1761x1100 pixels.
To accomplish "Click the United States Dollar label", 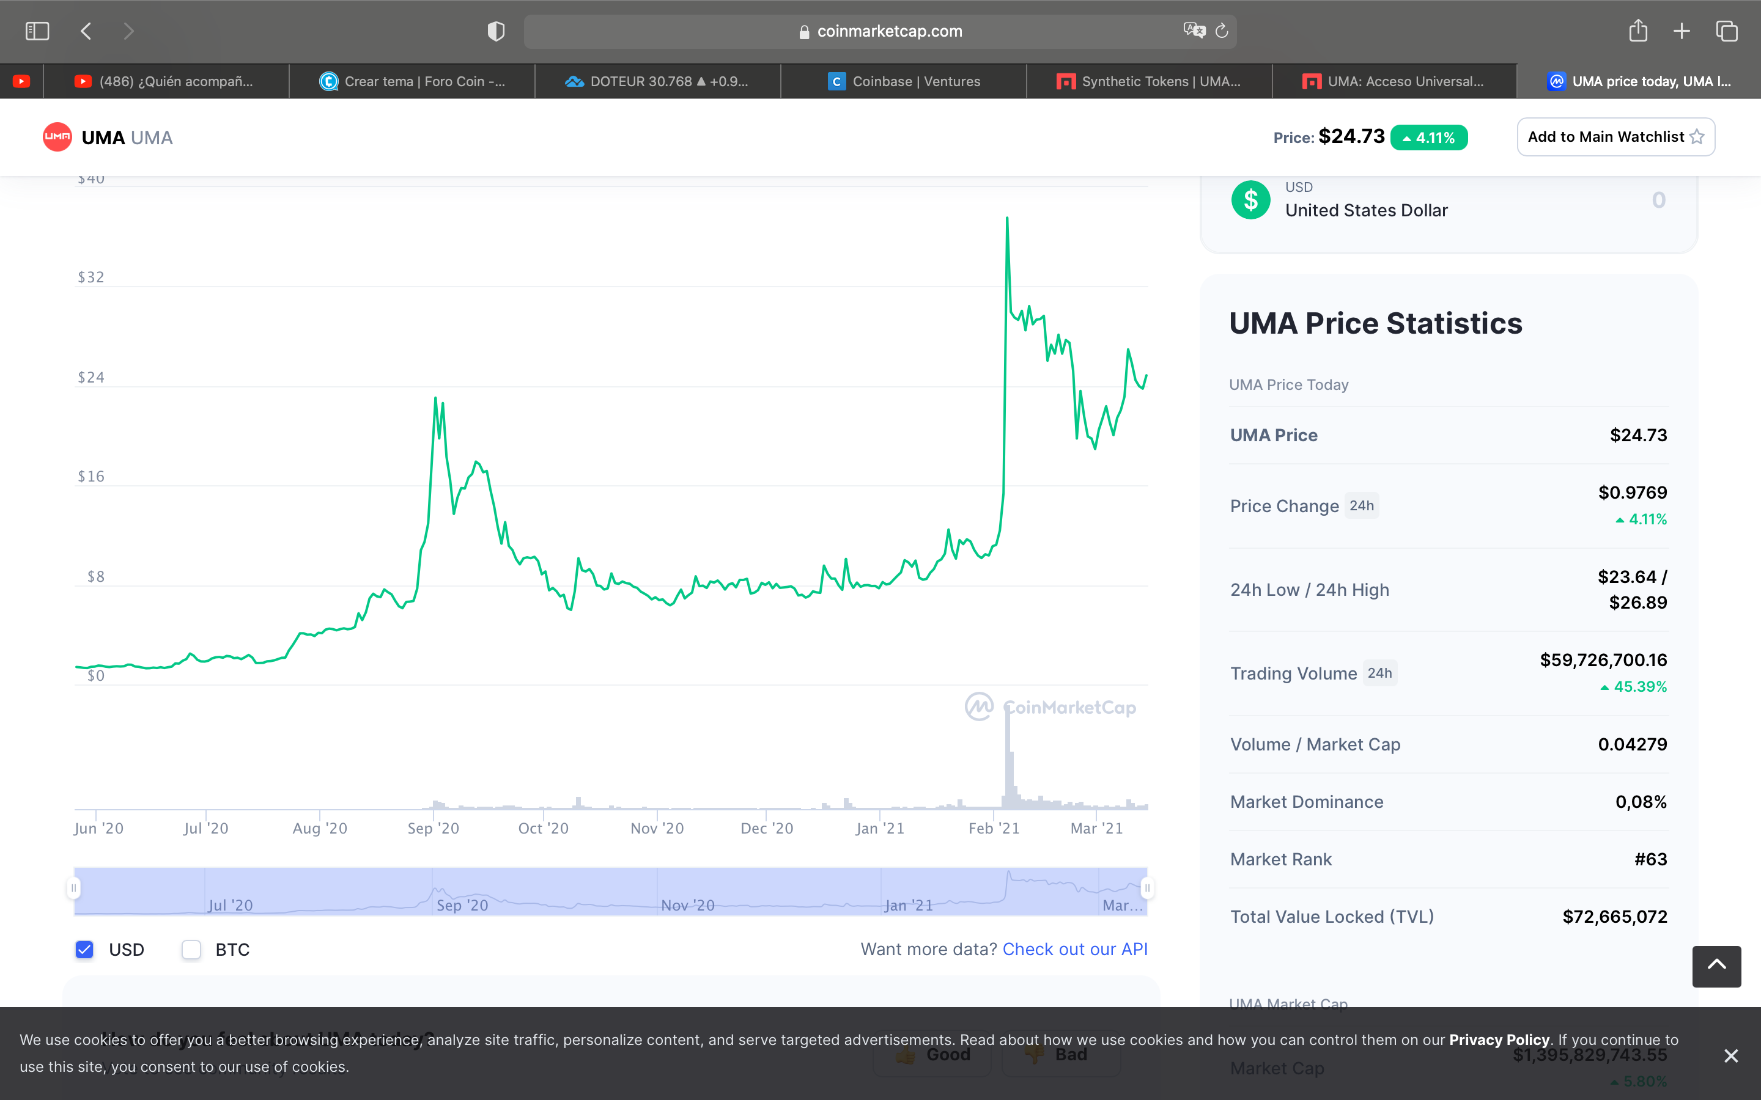I will click(x=1367, y=210).
